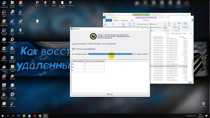The height and width of the screenshot is (118, 210).
Task: Open the Файл tab in Explorer
Action: (x=109, y=20)
